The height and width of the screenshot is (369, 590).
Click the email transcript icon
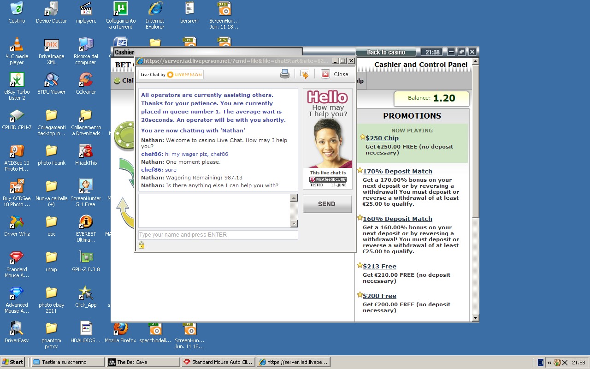[x=305, y=74]
